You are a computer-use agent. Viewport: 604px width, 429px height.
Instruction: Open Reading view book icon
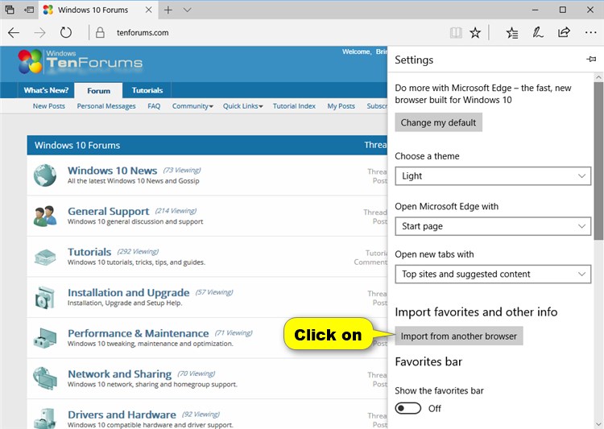[x=456, y=33]
